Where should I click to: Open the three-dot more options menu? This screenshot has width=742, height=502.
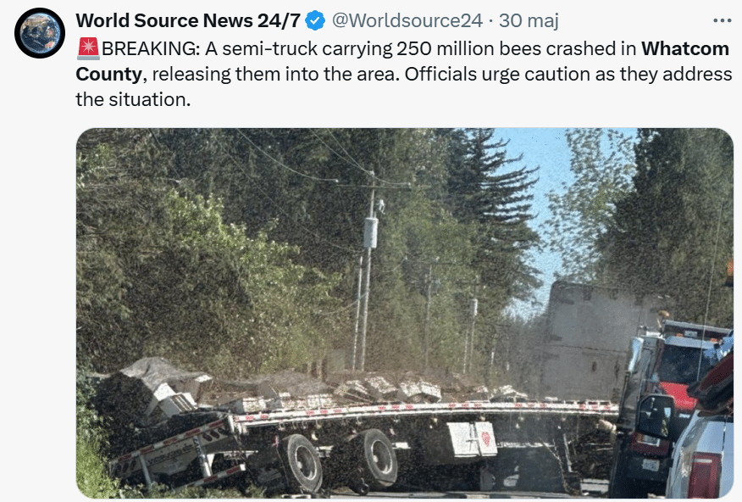coord(723,21)
